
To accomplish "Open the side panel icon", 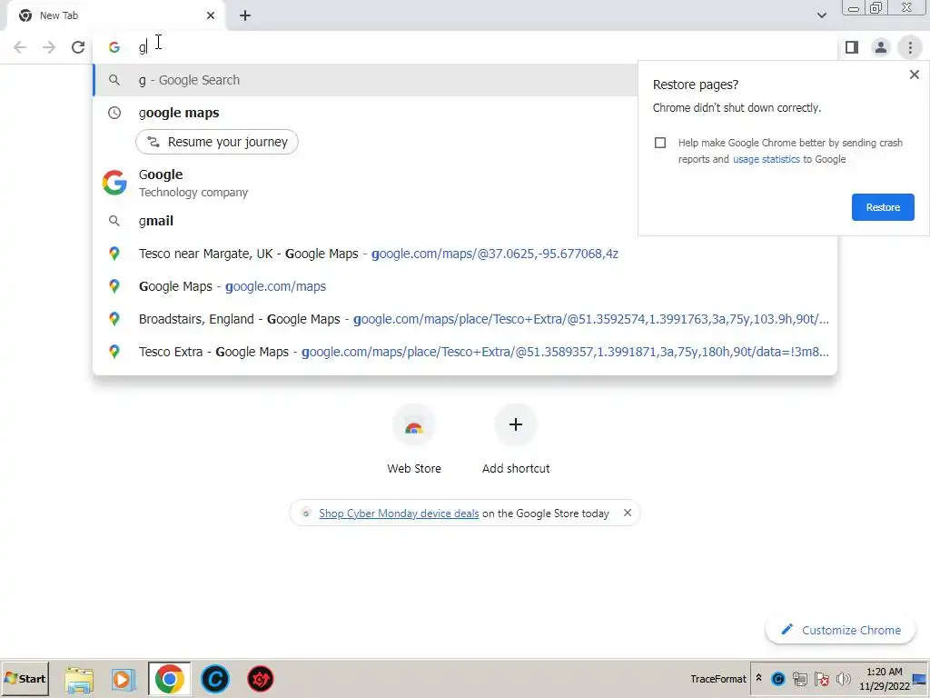I will point(852,47).
